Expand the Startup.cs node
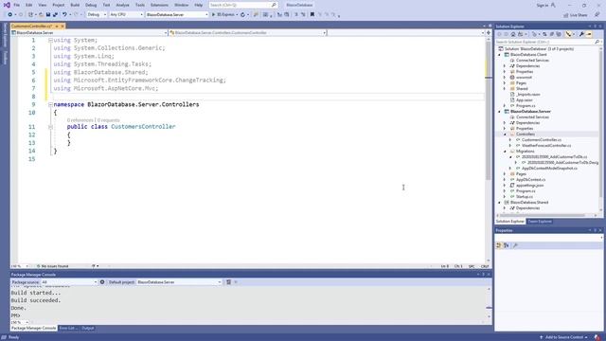 pyautogui.click(x=505, y=197)
